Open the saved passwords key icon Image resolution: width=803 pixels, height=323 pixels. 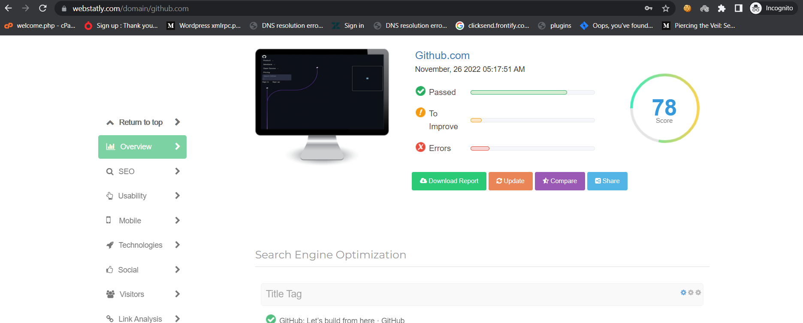[649, 8]
